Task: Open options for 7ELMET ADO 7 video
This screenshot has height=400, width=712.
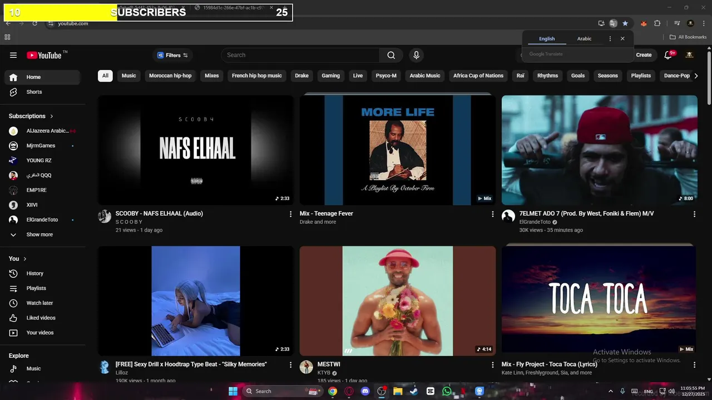Action: (694, 214)
